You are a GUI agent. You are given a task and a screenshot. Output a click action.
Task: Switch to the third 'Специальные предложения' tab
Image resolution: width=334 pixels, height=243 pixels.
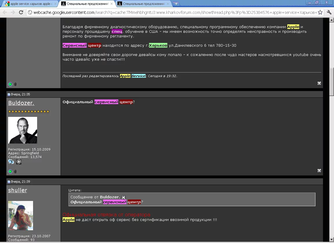click(144, 3)
